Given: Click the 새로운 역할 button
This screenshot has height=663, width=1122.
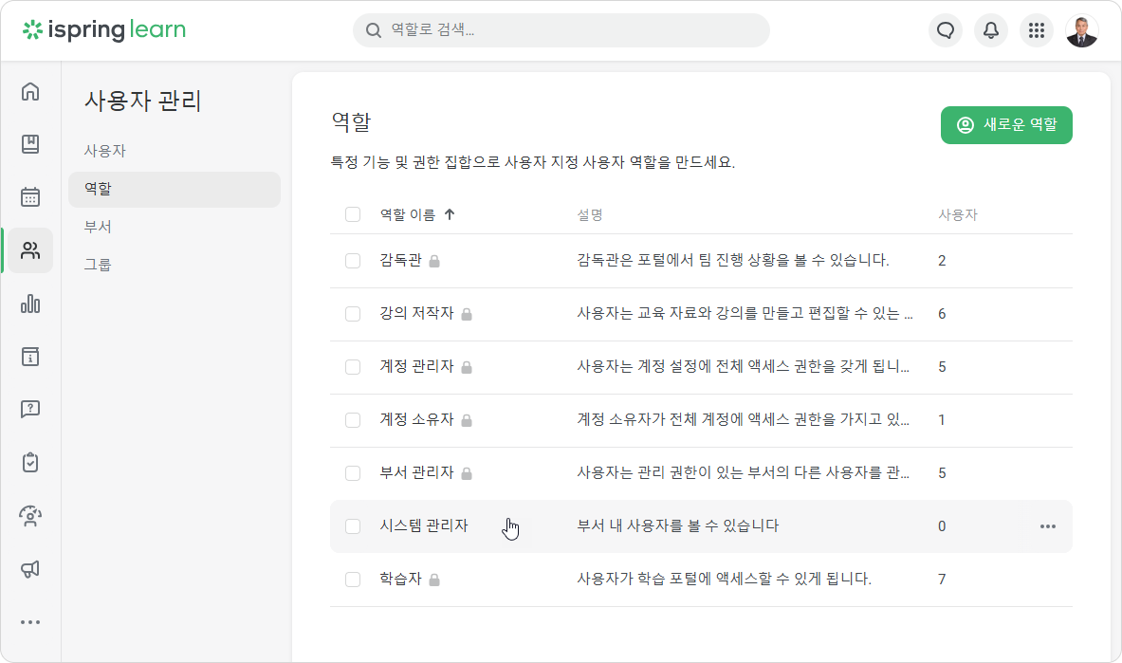Looking at the screenshot, I should (1006, 125).
